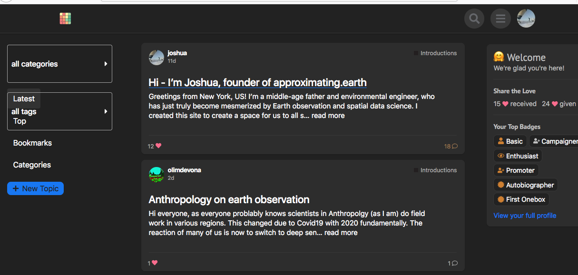Open the search magnifier icon

coord(474,19)
